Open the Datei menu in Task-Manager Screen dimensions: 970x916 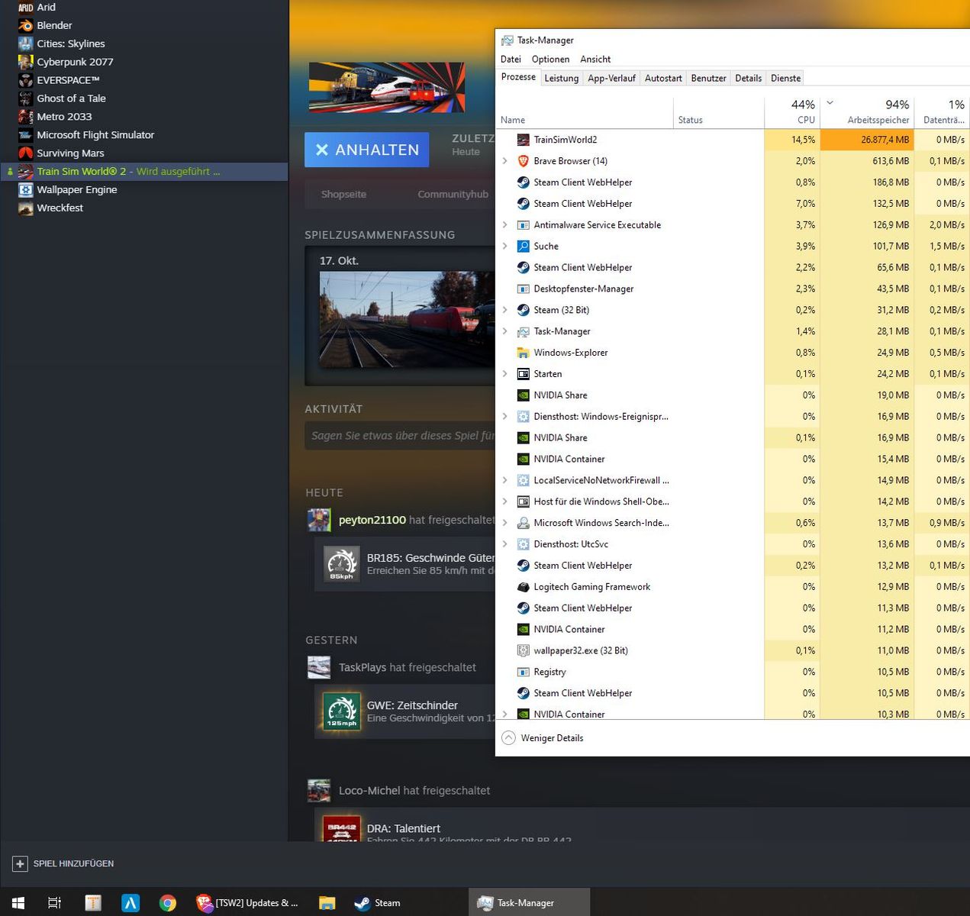[x=511, y=59]
